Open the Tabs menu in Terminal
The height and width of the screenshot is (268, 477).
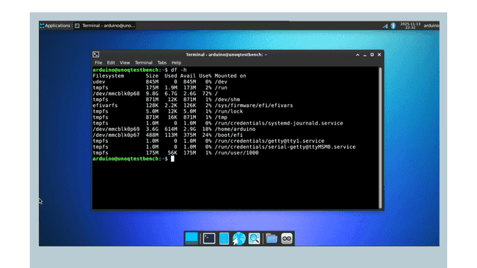pos(162,62)
